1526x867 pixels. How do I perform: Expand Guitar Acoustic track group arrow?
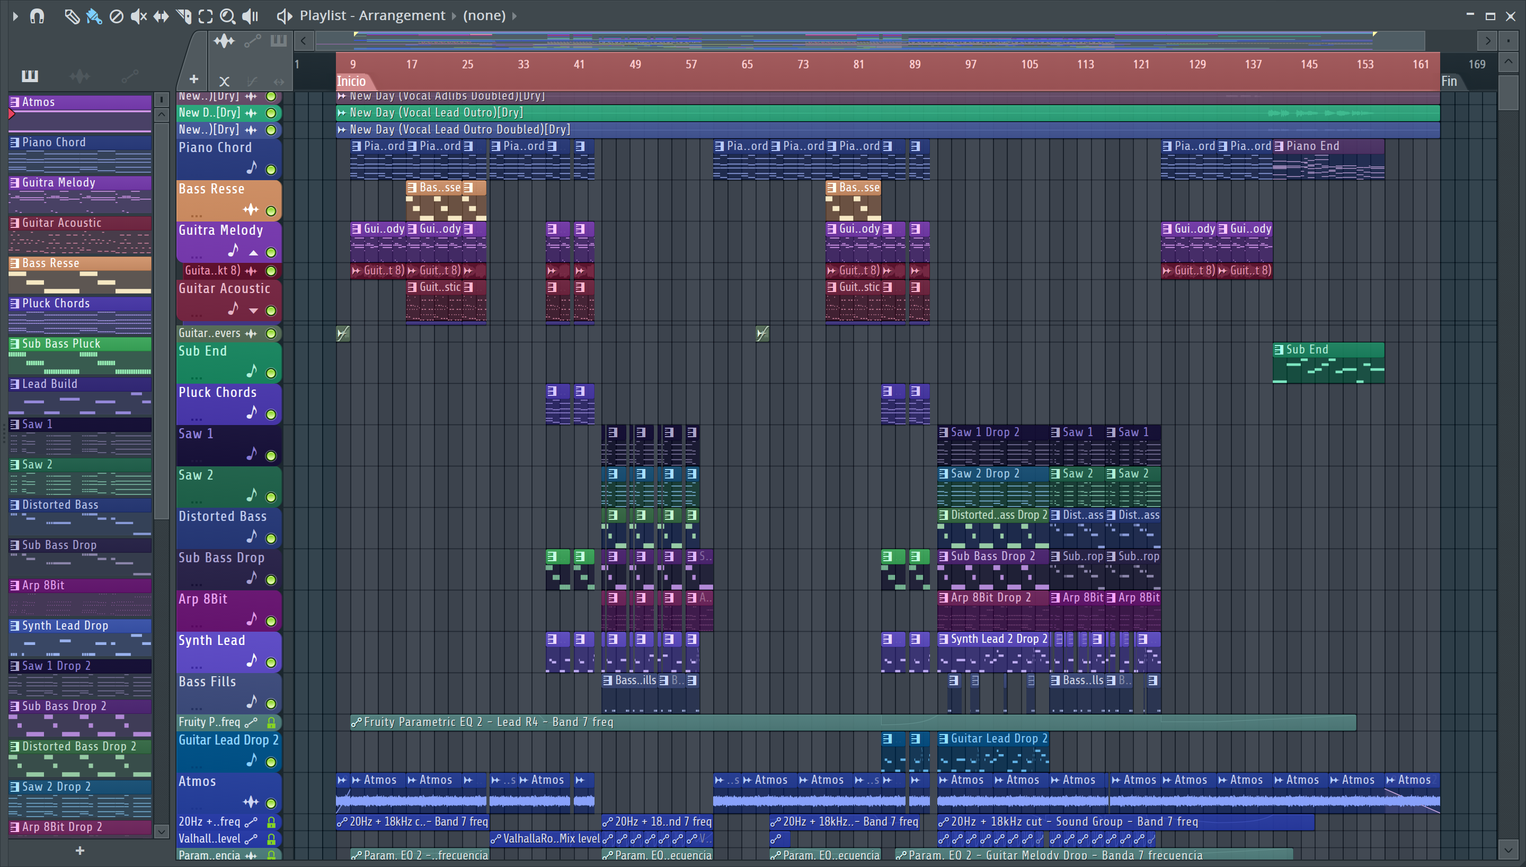254,311
